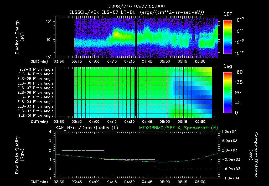Click the 10⁻³ value on DEF scale
269x186 pixels.
[x=239, y=20]
